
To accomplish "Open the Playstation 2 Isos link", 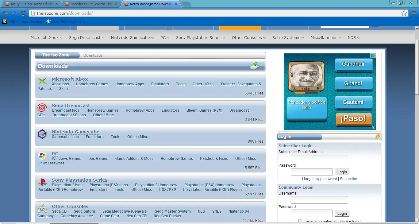I will pyautogui.click(x=67, y=185).
